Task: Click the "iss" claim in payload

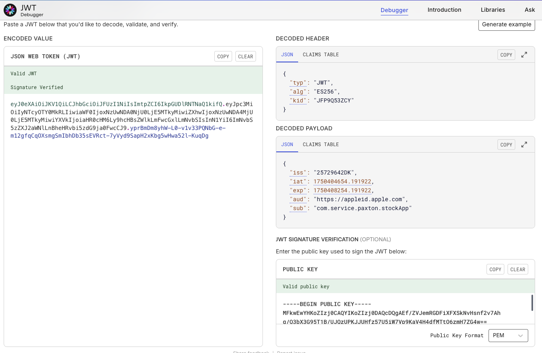Action: 299,172
